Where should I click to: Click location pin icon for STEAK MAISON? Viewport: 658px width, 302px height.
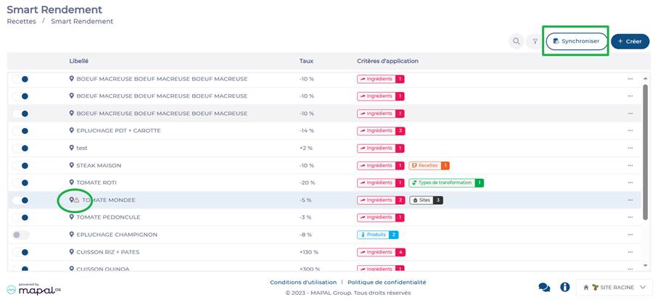click(x=72, y=165)
